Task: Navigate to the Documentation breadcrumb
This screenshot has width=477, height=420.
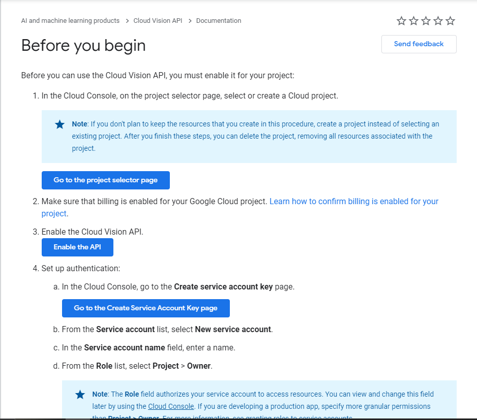Action: tap(219, 21)
